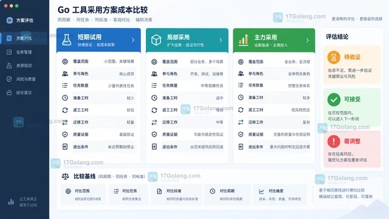Click the hourglass icon on 待验证
Image resolution: width=389 pixels, height=219 pixels.
(x=334, y=57)
